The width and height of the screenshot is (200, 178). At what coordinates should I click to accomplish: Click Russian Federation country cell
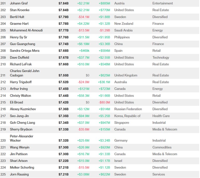[x=128, y=109]
